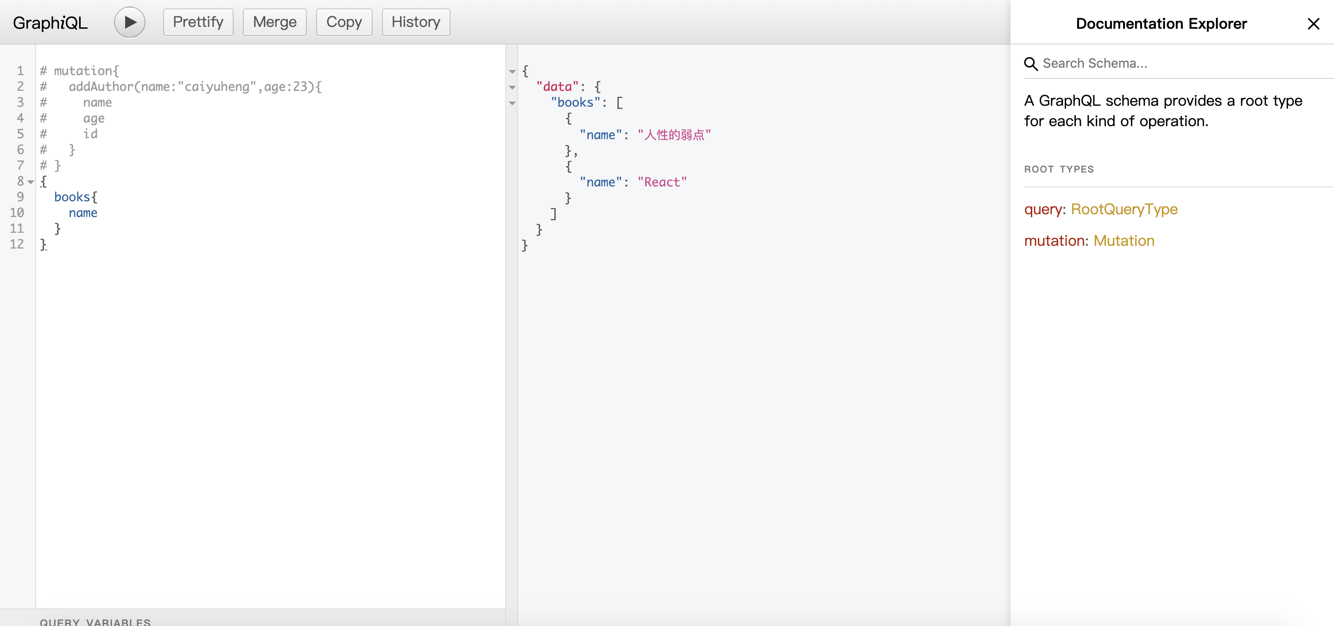Collapse the query block fold arrow at line 8
Screen dimensions: 1334x626
[31, 182]
